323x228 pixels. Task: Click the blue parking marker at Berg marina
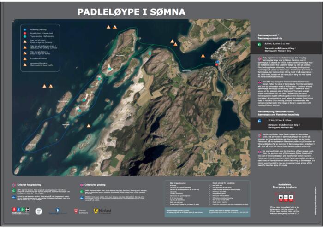tap(217, 62)
